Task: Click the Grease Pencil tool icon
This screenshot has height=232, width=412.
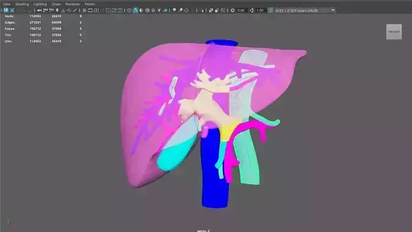Action: pyautogui.click(x=75, y=10)
